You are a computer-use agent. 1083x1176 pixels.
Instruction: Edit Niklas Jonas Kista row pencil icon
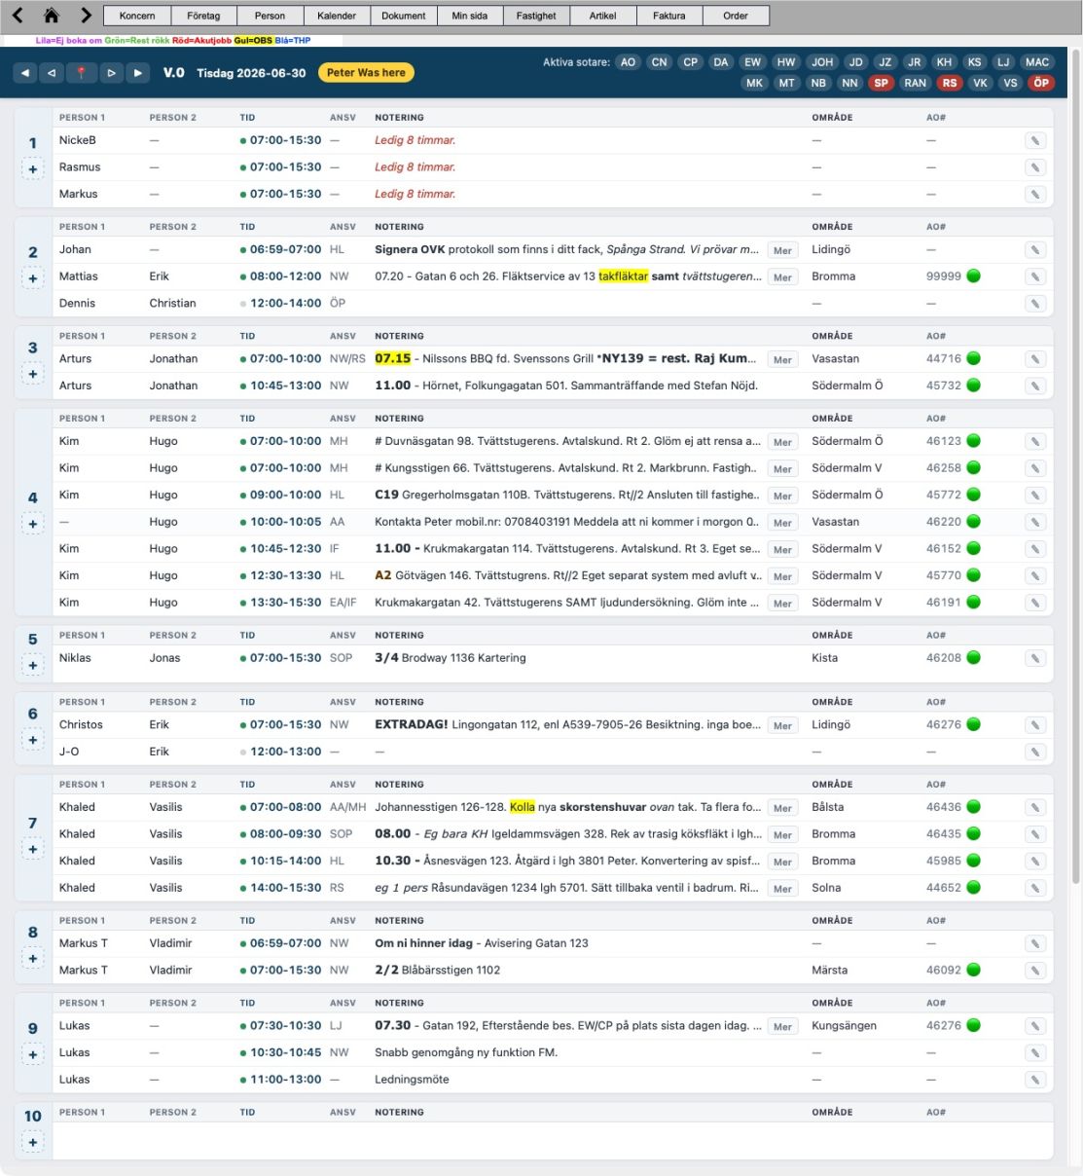tap(1035, 659)
